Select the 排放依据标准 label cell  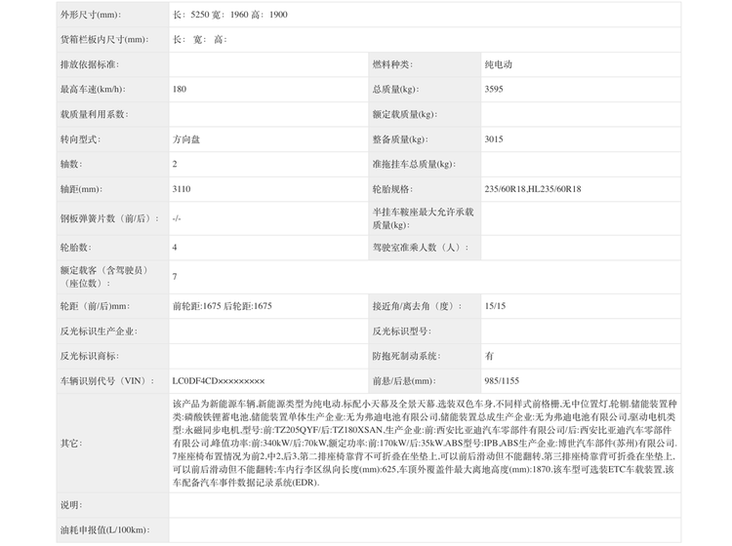point(88,64)
